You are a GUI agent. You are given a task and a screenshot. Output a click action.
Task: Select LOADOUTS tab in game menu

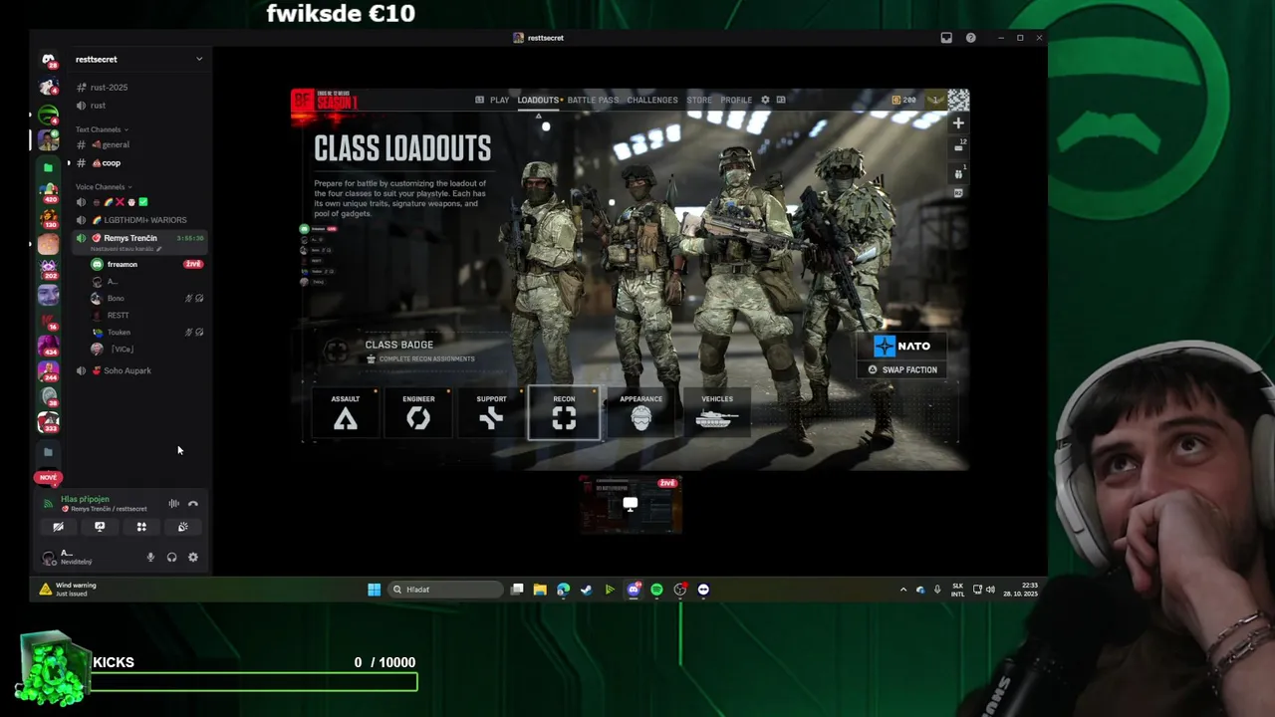[538, 100]
